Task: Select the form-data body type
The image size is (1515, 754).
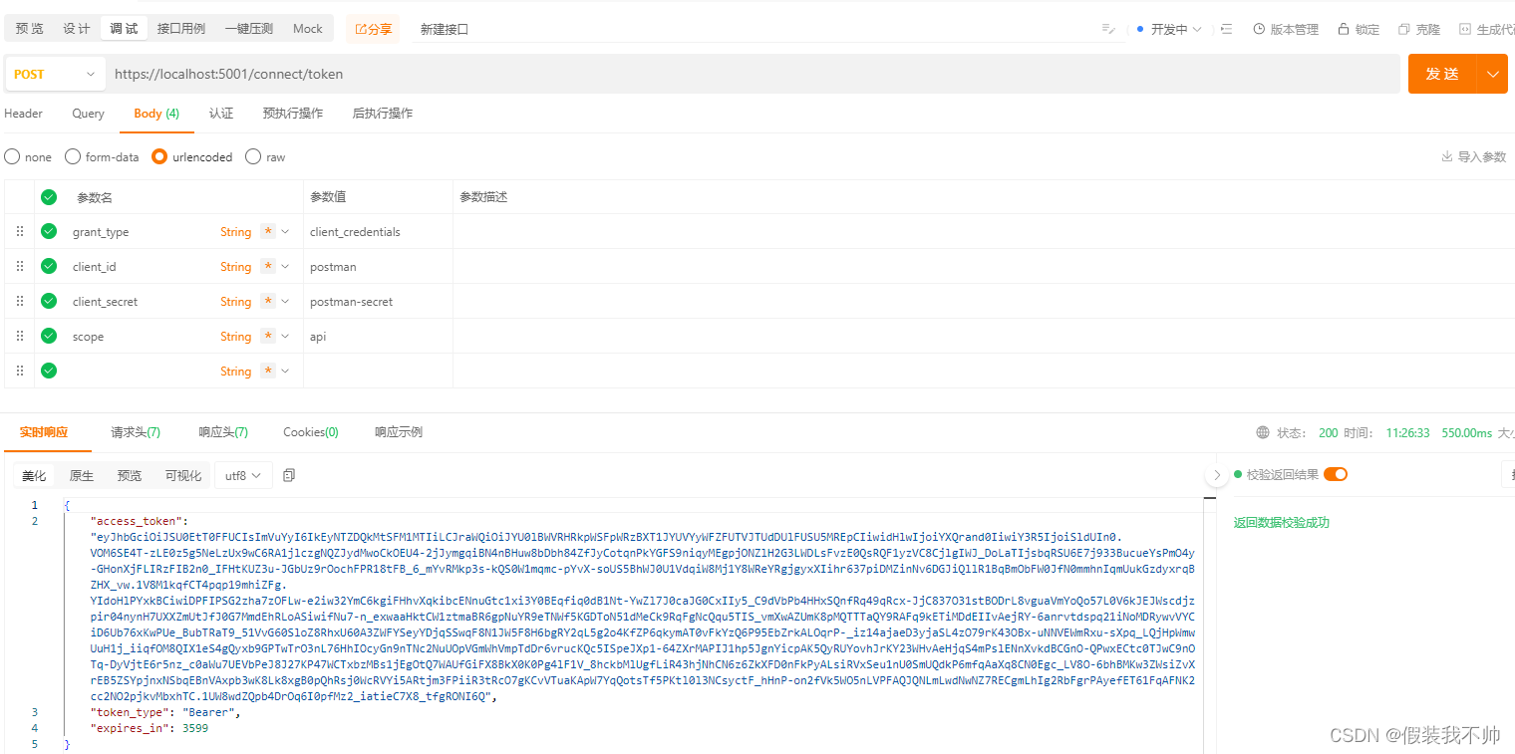Action: click(x=73, y=156)
